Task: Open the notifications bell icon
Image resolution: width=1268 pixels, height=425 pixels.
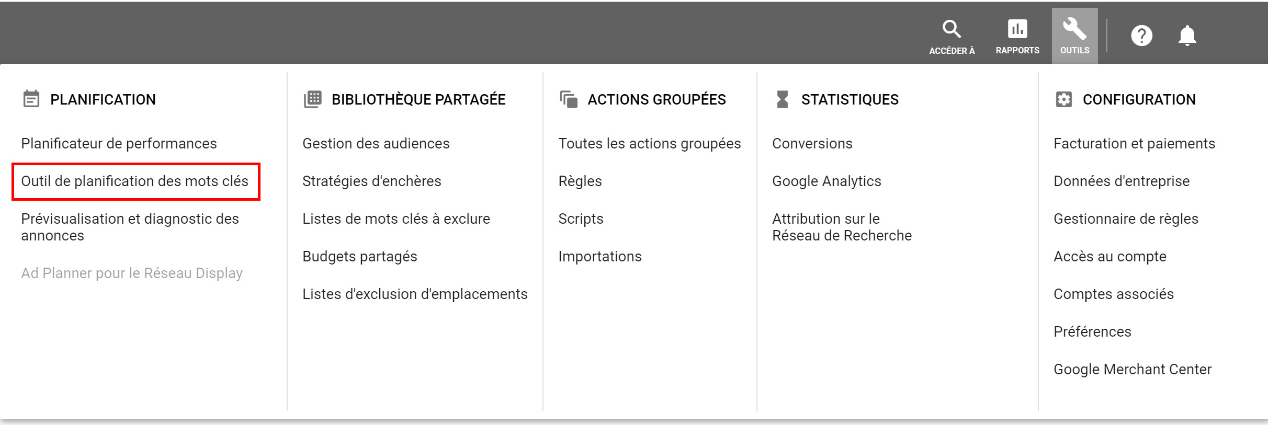Action: [x=1187, y=36]
